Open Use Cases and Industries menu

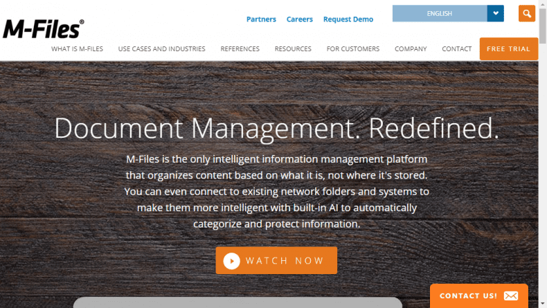coord(161,49)
